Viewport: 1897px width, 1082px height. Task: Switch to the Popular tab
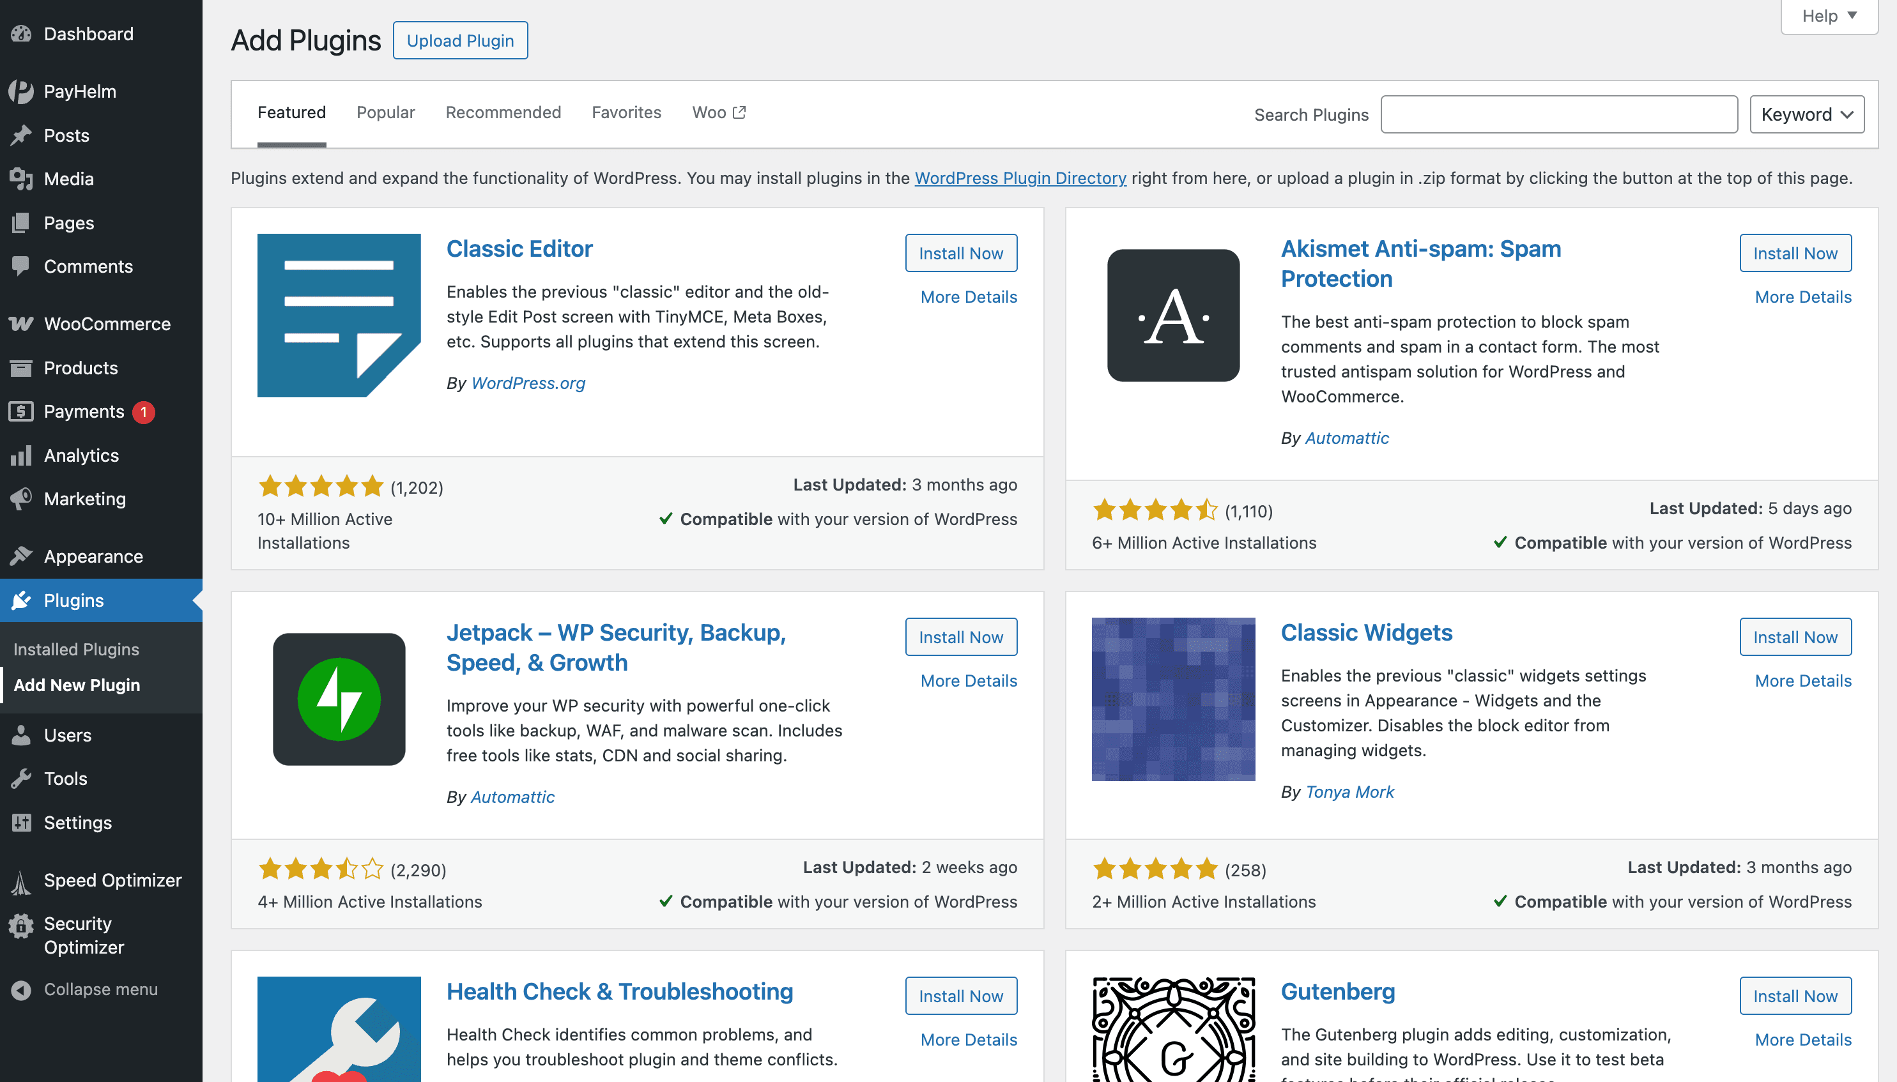point(385,112)
